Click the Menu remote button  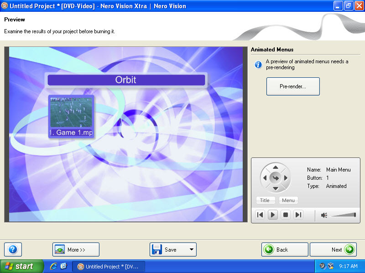pos(288,200)
